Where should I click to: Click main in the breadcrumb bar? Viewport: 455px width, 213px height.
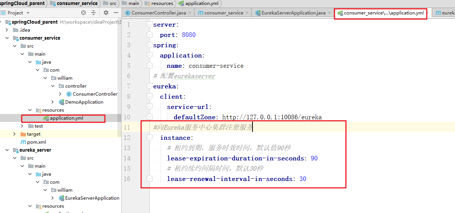pos(133,3)
